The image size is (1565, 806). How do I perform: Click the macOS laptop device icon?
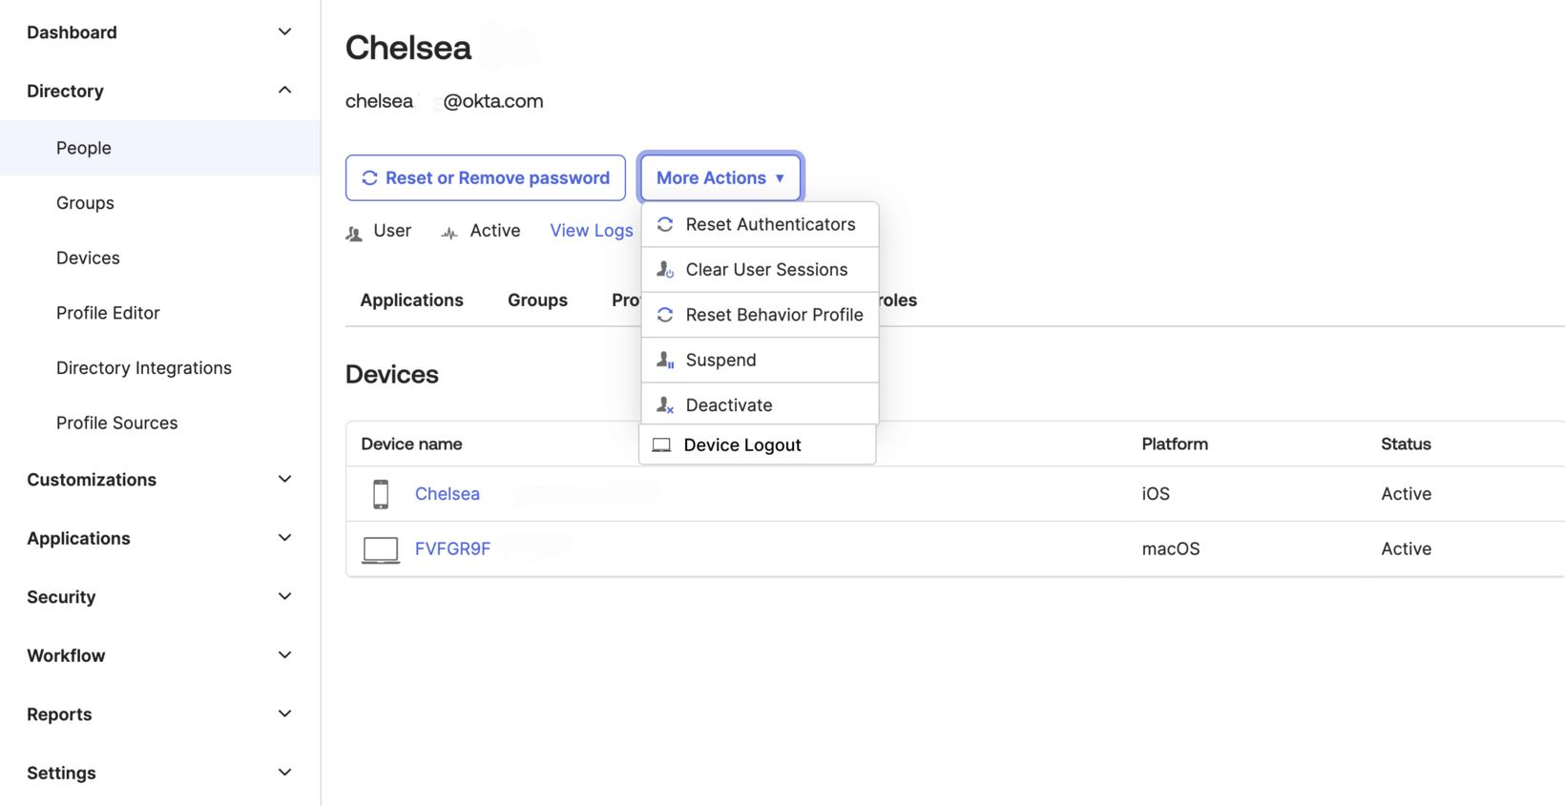coord(381,549)
